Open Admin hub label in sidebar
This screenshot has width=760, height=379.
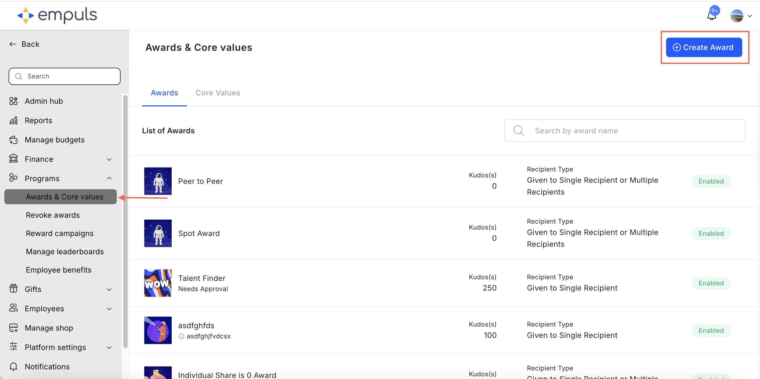44,101
